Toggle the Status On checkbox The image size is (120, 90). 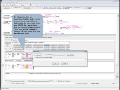[x=7, y=46]
